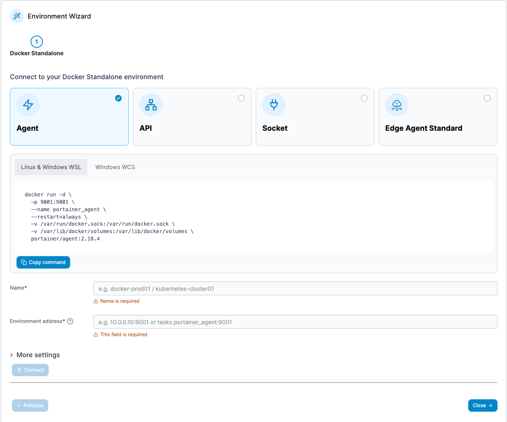Click the Copy command button
The height and width of the screenshot is (422, 507).
[43, 262]
